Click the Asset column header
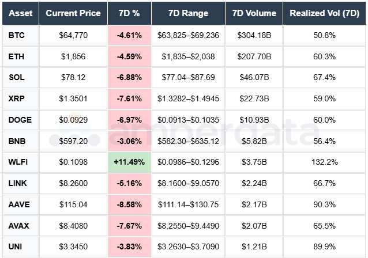 pos(19,13)
